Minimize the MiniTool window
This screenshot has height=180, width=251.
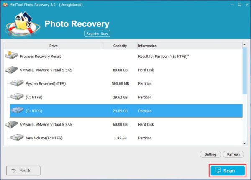(x=232, y=5)
